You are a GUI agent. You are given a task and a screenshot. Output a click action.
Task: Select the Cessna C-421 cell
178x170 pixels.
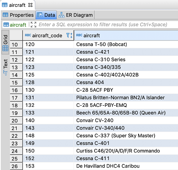click(x=126, y=52)
